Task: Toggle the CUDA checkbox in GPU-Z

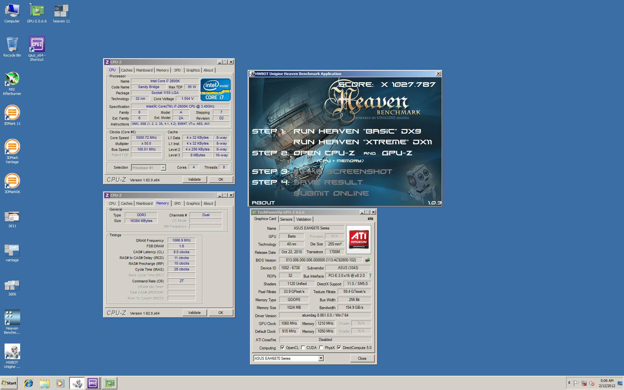Action: 303,347
